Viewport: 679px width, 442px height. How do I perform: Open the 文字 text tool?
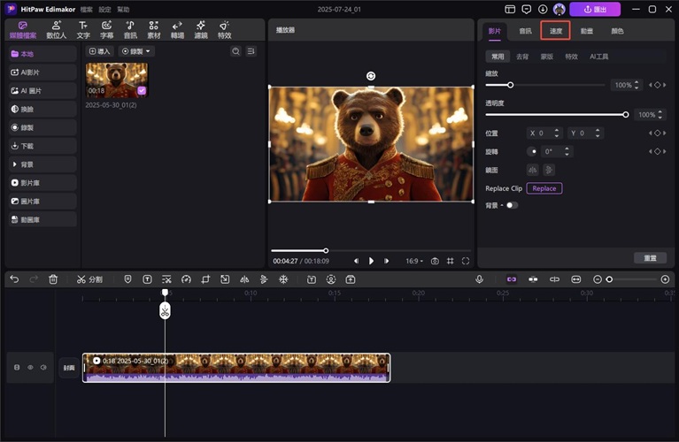pyautogui.click(x=83, y=30)
